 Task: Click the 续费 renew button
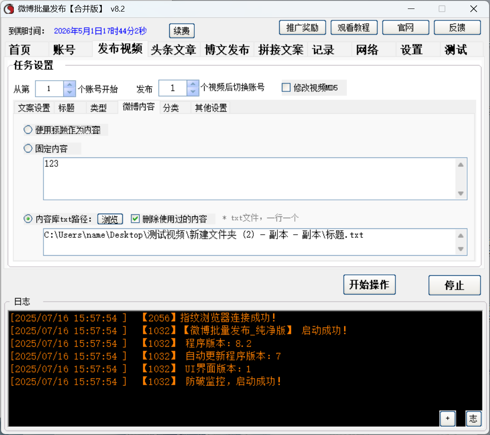(x=181, y=31)
